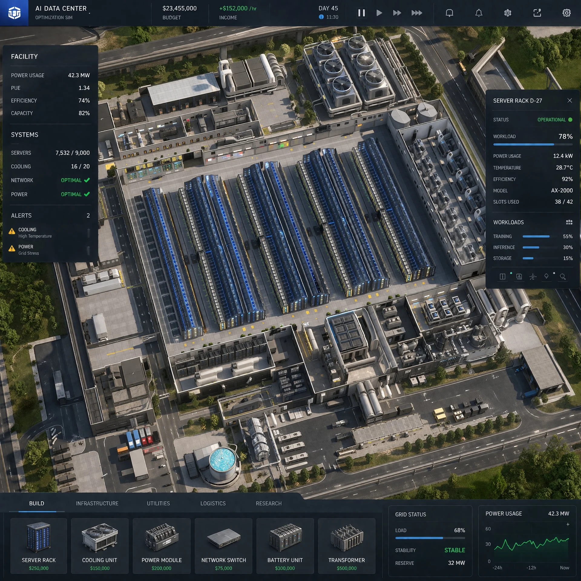Click the double fast-forward speed button

(397, 13)
